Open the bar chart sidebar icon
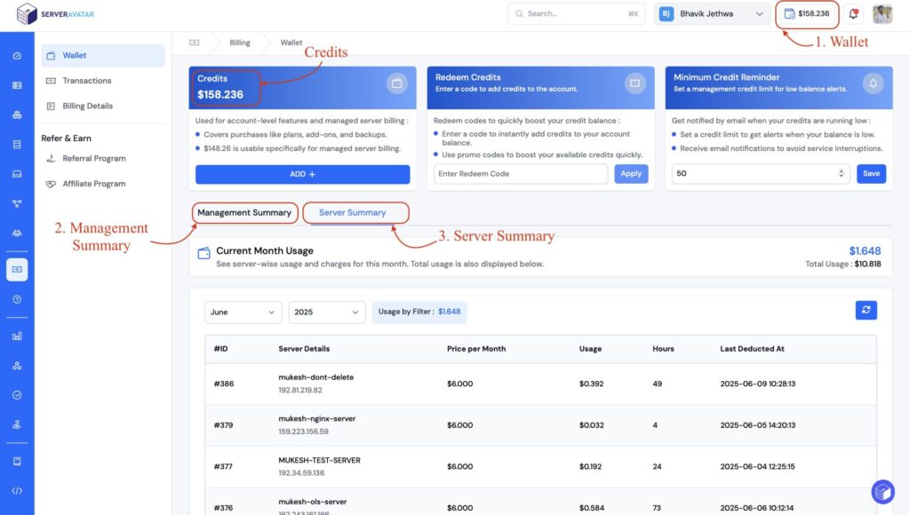The width and height of the screenshot is (910, 515). click(17, 336)
